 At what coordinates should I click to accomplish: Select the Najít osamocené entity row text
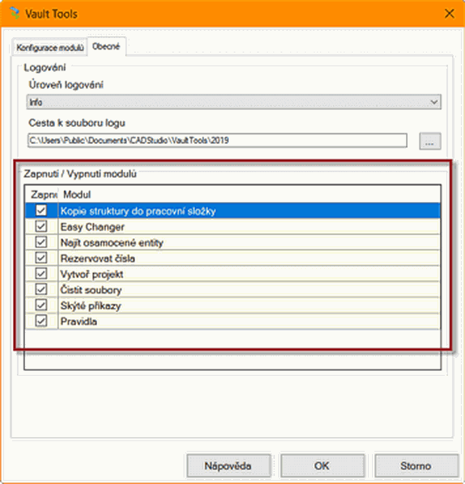[112, 242]
